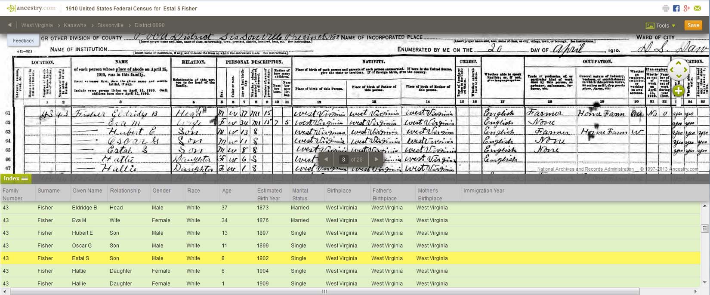Open Kanawha county breadcrumb
The width and height of the screenshot is (710, 295).
pyautogui.click(x=75, y=25)
